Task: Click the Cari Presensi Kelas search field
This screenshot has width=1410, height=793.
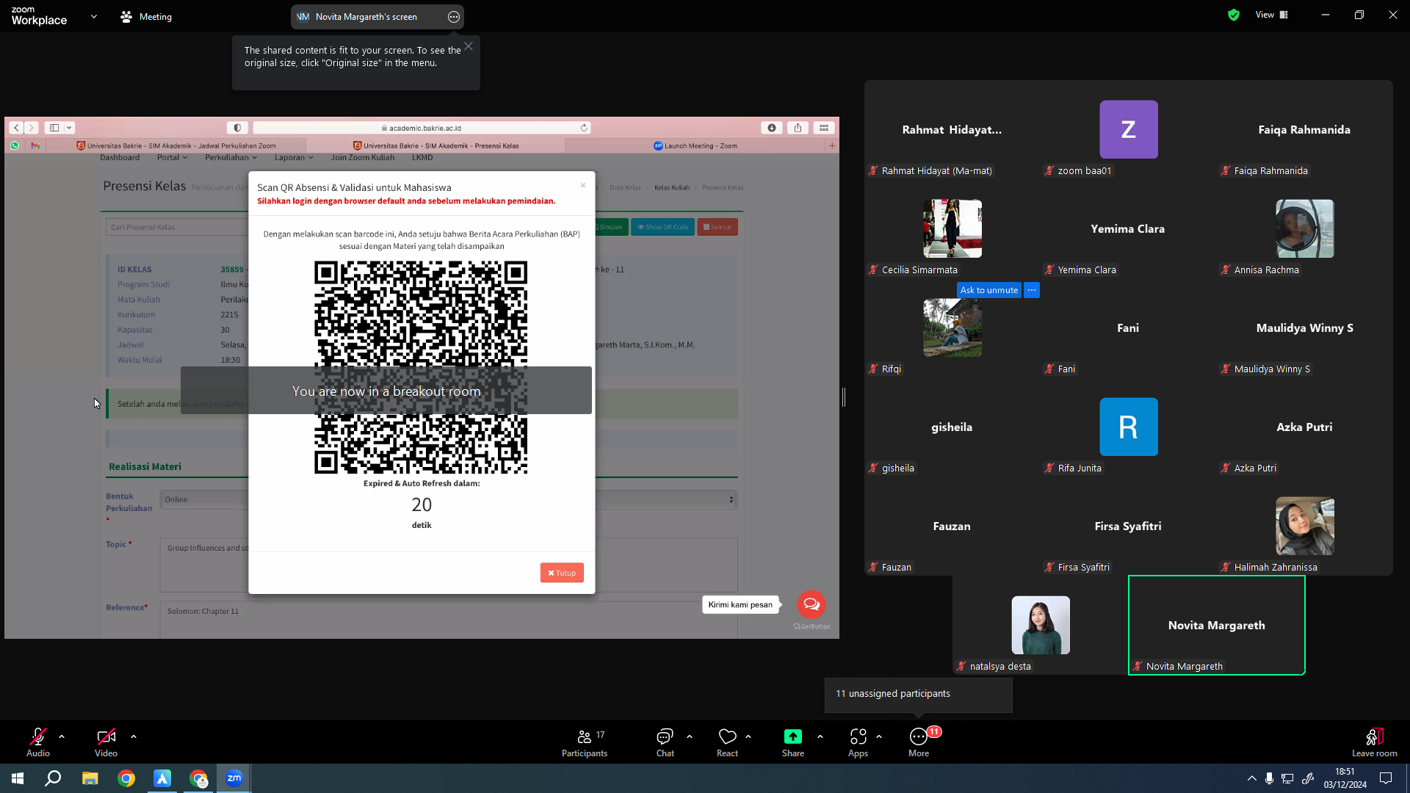Action: (x=177, y=227)
